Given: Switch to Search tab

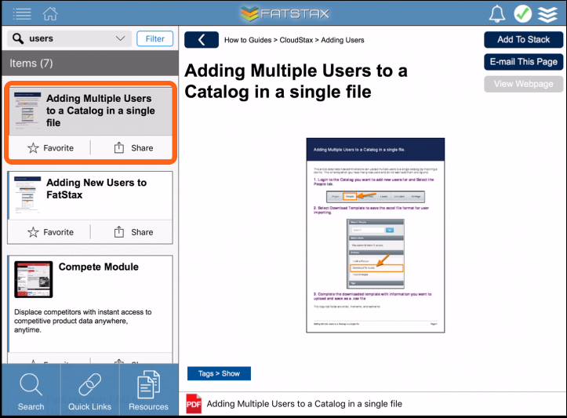Looking at the screenshot, I should [31, 391].
